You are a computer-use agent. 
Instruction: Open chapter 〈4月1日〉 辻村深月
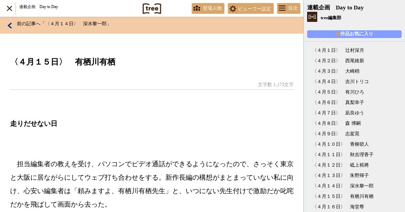(x=338, y=50)
